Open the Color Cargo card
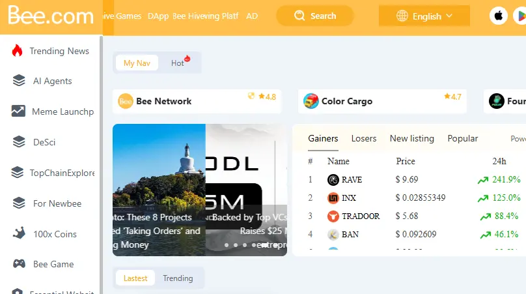Image resolution: width=526 pixels, height=294 pixels. tap(382, 101)
